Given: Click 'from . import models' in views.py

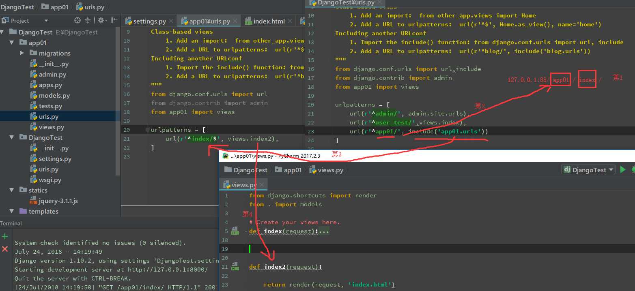Looking at the screenshot, I should [x=286, y=204].
